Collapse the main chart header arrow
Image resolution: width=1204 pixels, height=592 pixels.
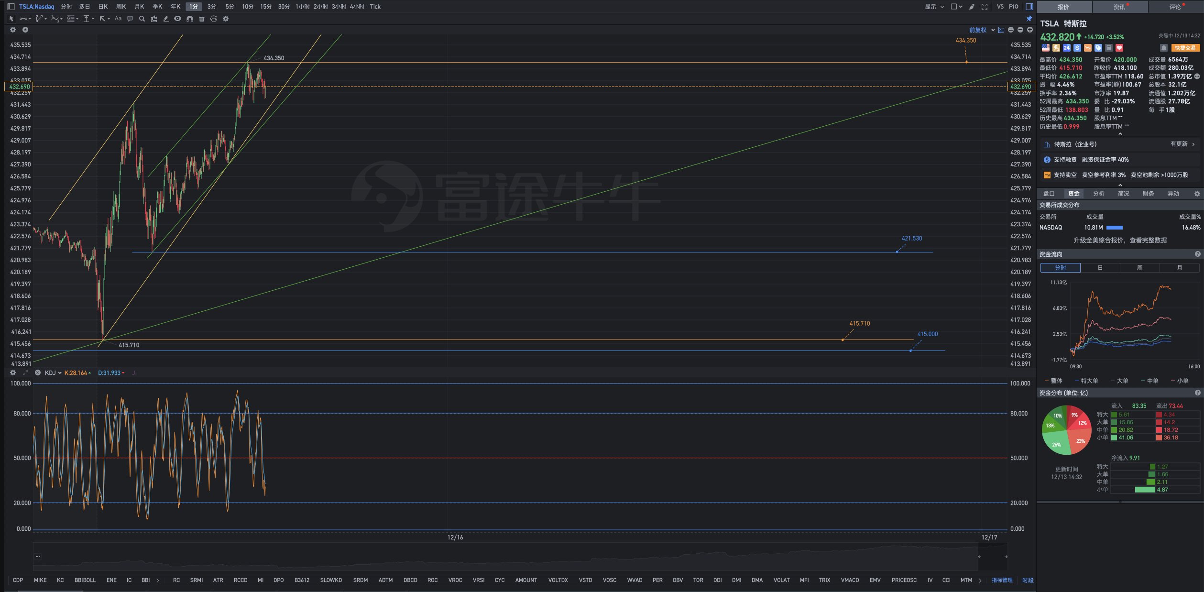[x=25, y=30]
